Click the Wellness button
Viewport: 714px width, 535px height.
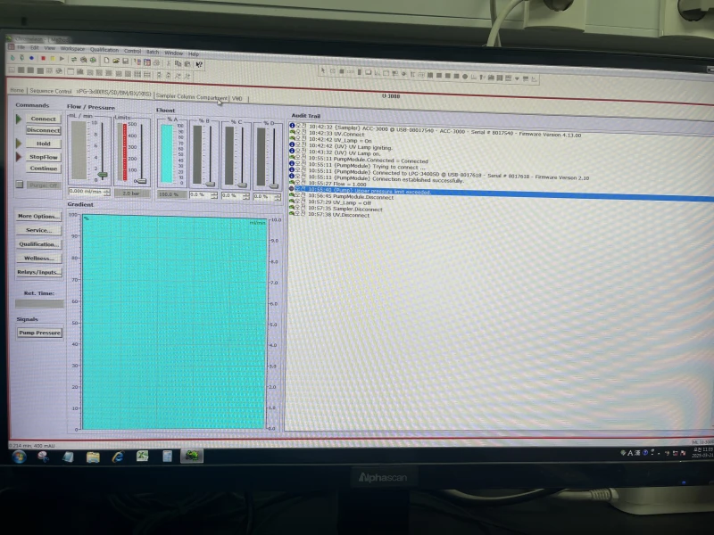38,259
